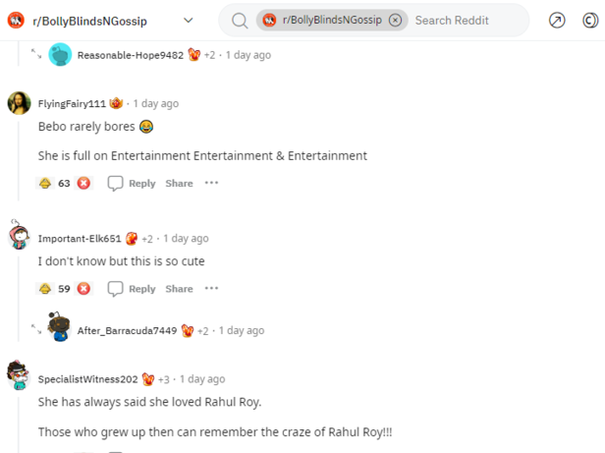Upvote Important-Elk651's comment
Screen dimensions: 605x453
(x=44, y=289)
